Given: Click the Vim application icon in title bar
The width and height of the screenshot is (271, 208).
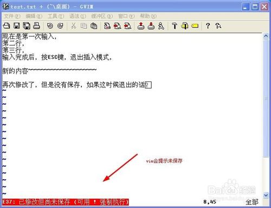Looking at the screenshot, I should click(6, 7).
